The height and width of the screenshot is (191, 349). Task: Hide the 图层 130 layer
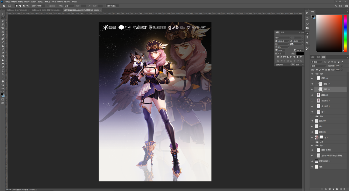pos(312,121)
